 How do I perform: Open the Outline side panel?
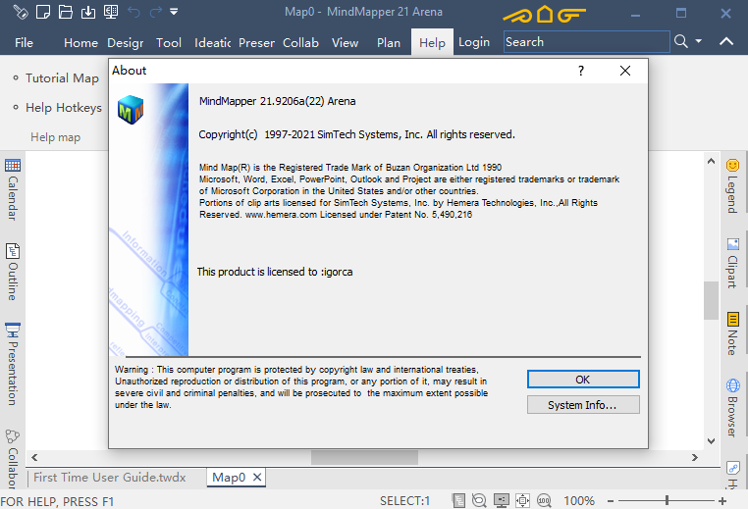13,272
